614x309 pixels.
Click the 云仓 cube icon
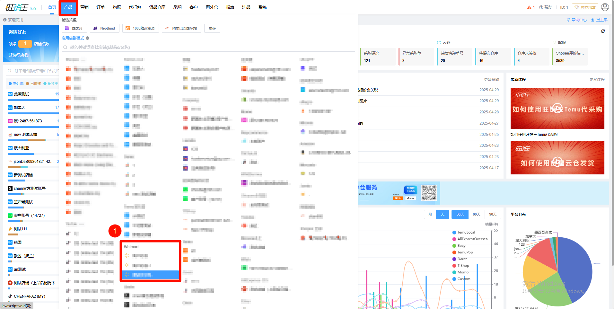[439, 43]
